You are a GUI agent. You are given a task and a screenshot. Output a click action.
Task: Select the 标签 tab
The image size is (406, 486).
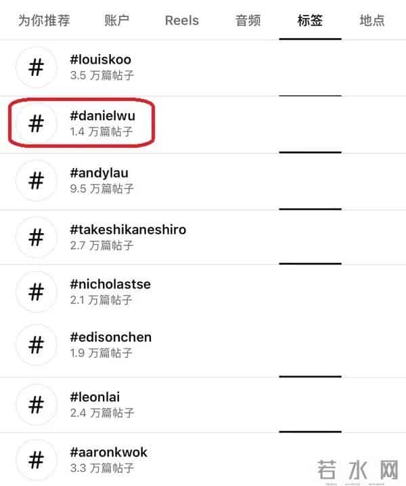click(310, 20)
